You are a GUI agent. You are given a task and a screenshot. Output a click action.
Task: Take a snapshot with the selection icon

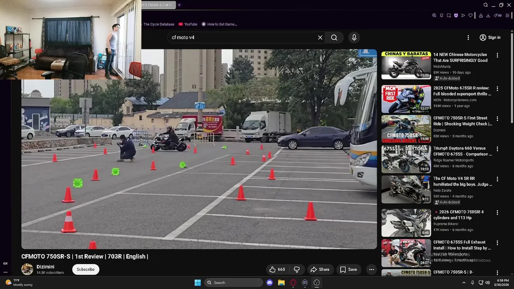point(449,15)
